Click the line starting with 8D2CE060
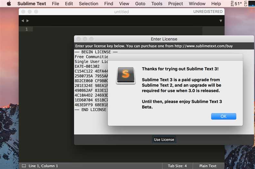255x169 pixels. coord(91,81)
